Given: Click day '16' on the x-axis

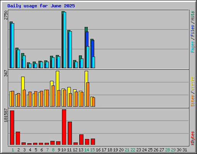Looking at the screenshot, I should [98, 150].
